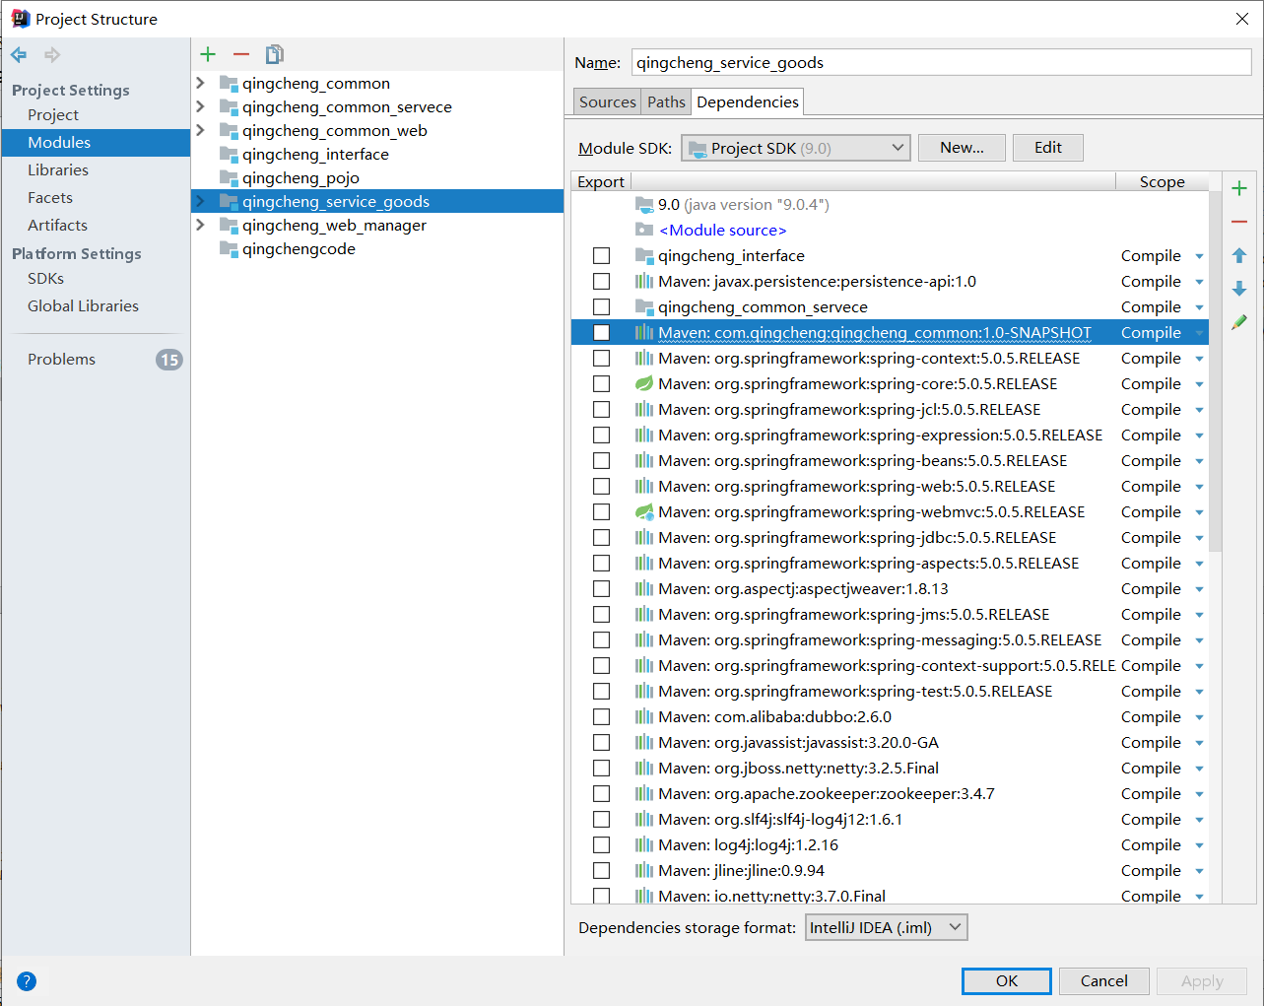Screen dimensions: 1264x1006
Task: Check export for spring-context:5.0.5.RELEASE
Action: tap(601, 359)
